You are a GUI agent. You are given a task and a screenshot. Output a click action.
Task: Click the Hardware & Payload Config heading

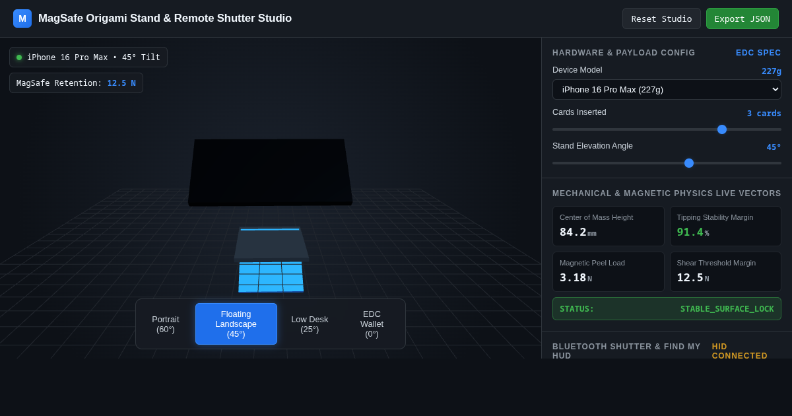pos(624,53)
